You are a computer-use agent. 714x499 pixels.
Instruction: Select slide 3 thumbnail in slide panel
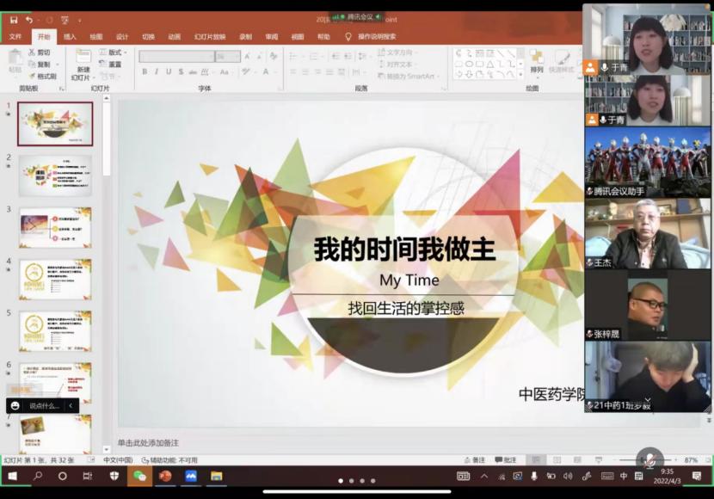tap(55, 227)
